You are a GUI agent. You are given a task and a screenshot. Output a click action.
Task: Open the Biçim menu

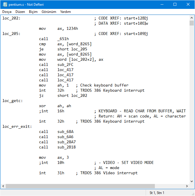33,12
